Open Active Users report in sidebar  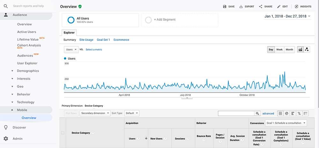(27, 32)
